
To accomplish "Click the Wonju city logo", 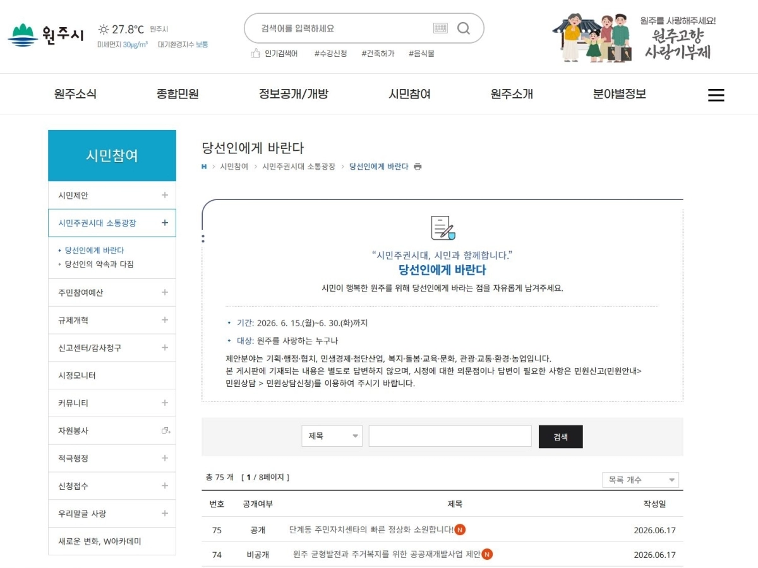I will 45,34.
